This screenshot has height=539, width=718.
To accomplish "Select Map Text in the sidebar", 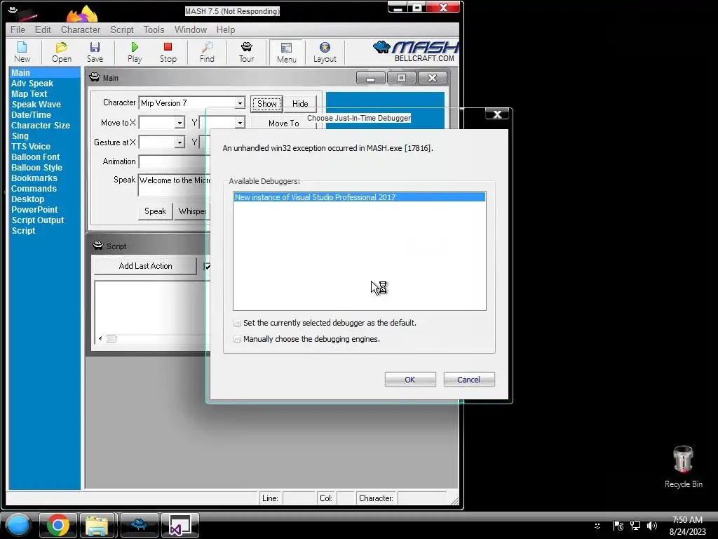I will point(29,94).
